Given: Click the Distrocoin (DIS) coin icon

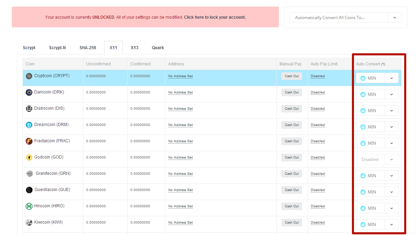Looking at the screenshot, I should point(29,109).
